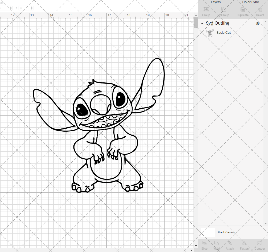Click the Delete trash icon
268x252 pixels.
click(x=260, y=9)
